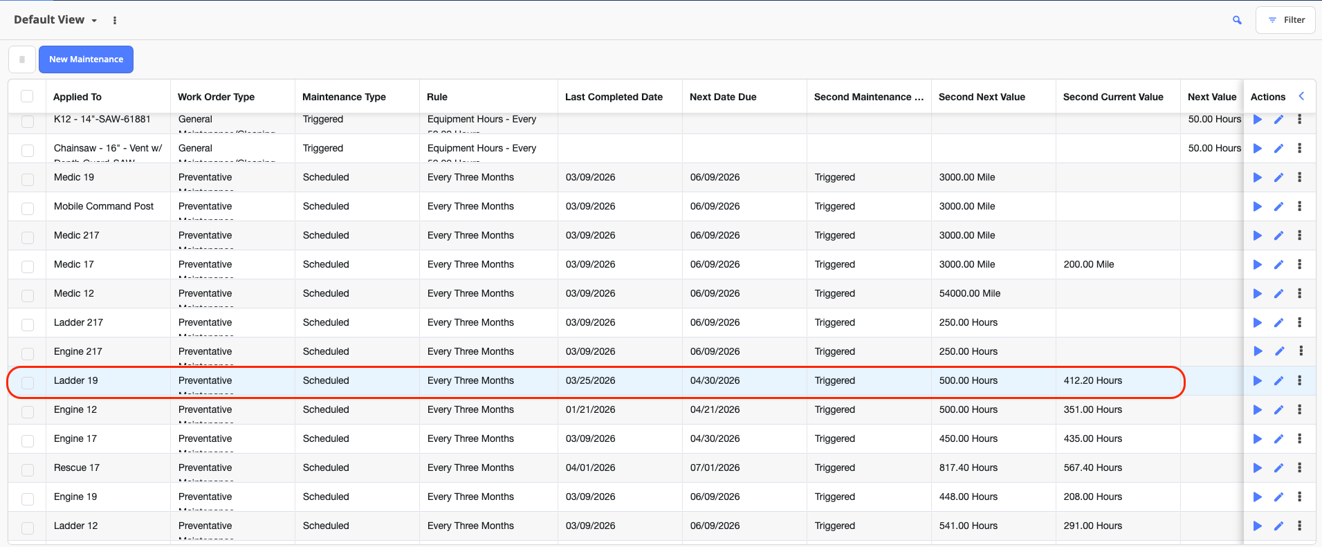Edit the Ladder 19 maintenance entry
This screenshot has width=1322, height=547.
(1278, 381)
